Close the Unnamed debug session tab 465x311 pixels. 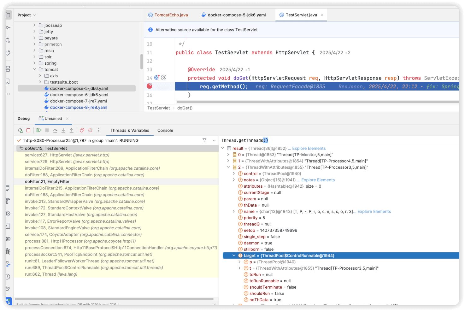click(67, 119)
